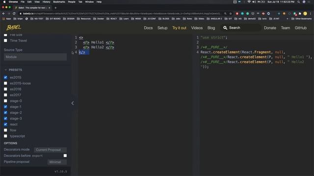The height and width of the screenshot is (176, 314).
Task: Open the Team page
Action: 286,28
